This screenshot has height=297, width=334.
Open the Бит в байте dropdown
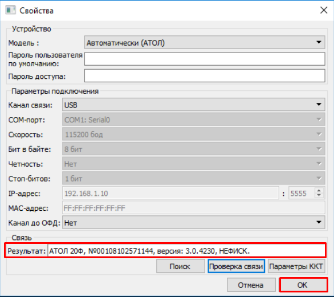[x=193, y=149]
